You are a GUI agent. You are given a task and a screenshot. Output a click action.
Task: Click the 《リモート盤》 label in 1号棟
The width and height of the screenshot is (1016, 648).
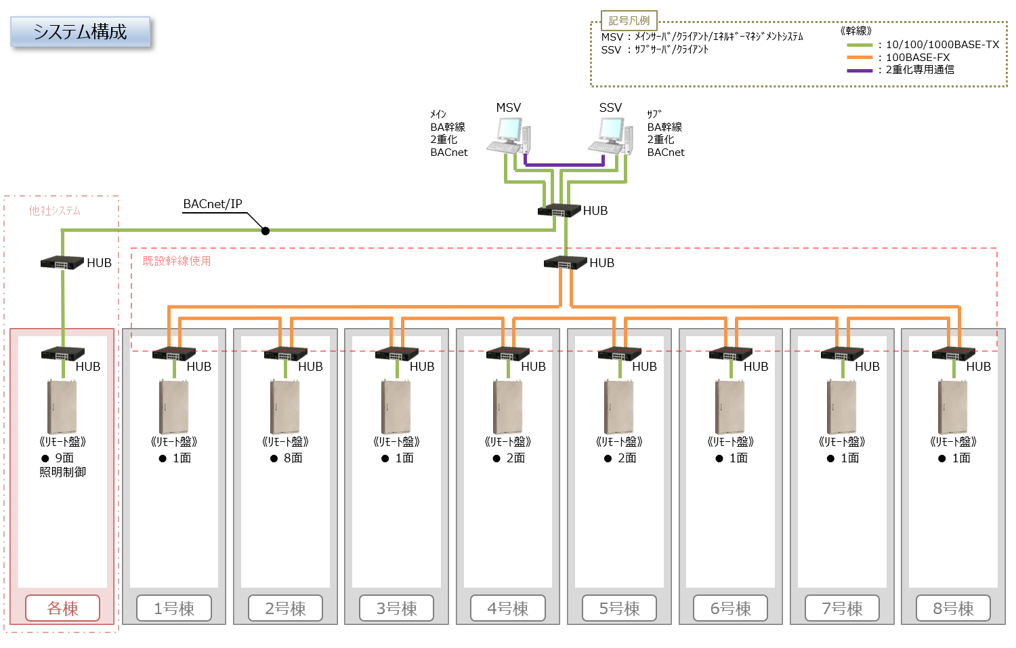[174, 441]
